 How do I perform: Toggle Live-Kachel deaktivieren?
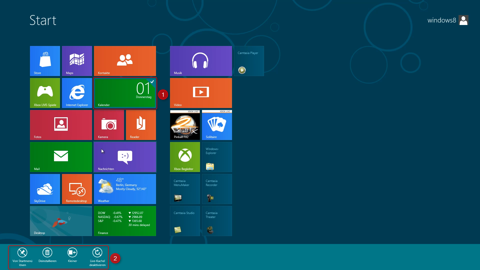pos(97,257)
